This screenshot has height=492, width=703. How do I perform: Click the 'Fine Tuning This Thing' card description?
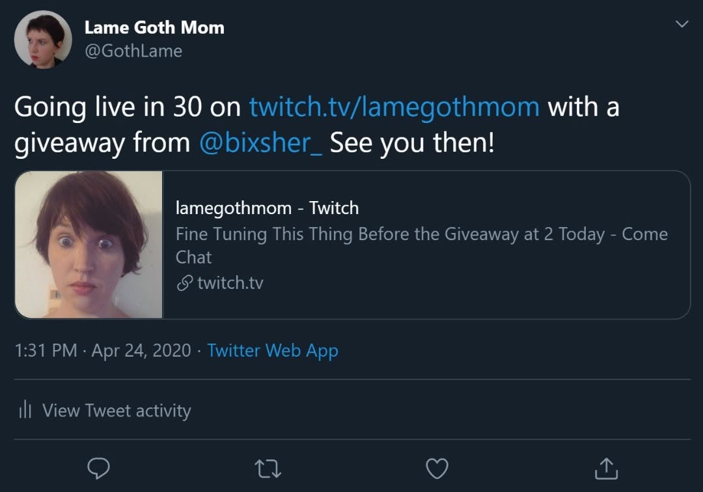point(421,235)
